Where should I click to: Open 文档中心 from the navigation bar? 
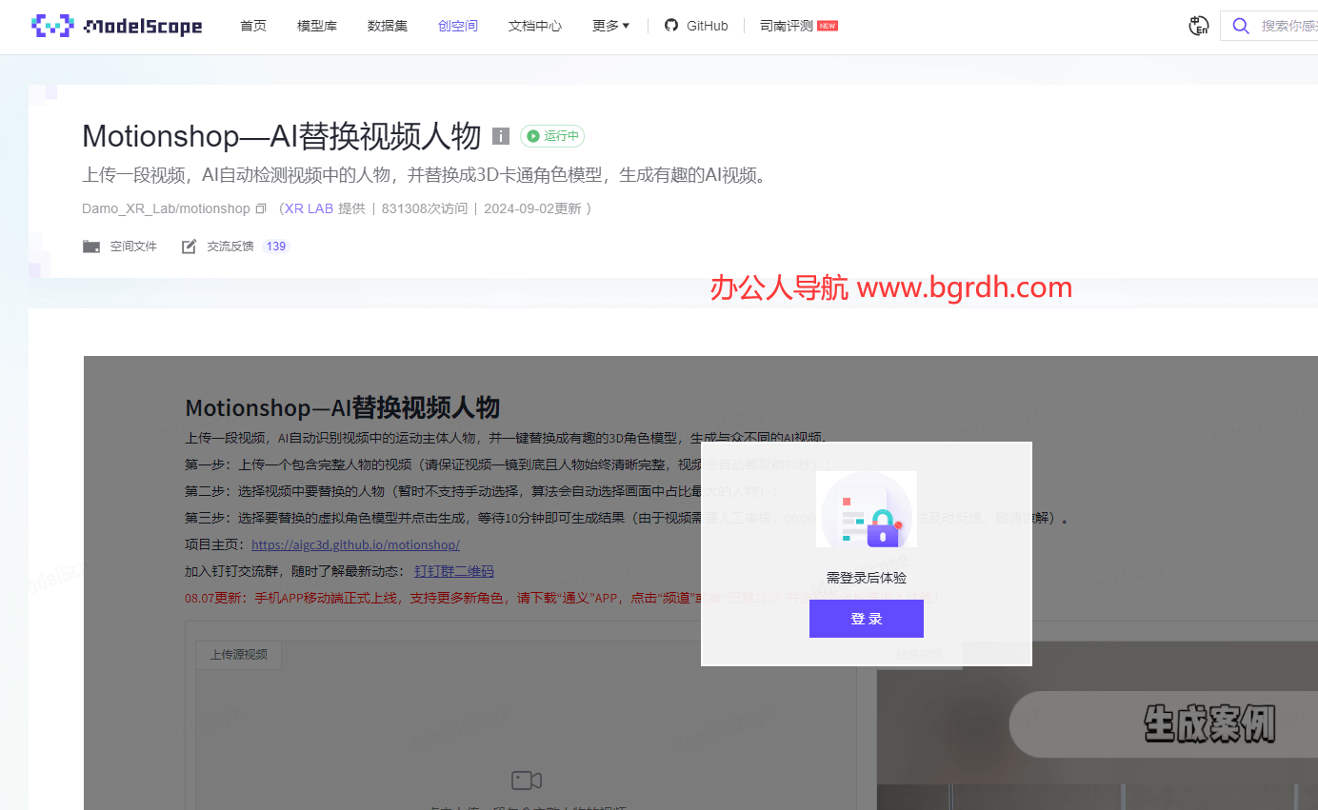point(535,26)
